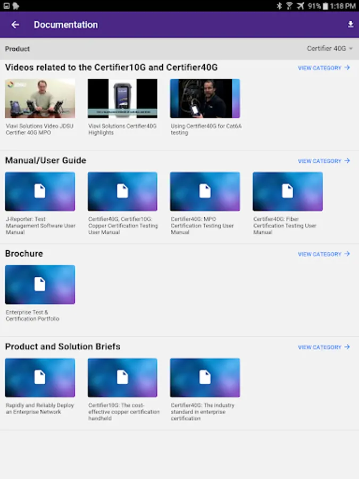
Task: Tap the 'Enterprise Test & Certification Portfolio' caption
Action: 32,316
